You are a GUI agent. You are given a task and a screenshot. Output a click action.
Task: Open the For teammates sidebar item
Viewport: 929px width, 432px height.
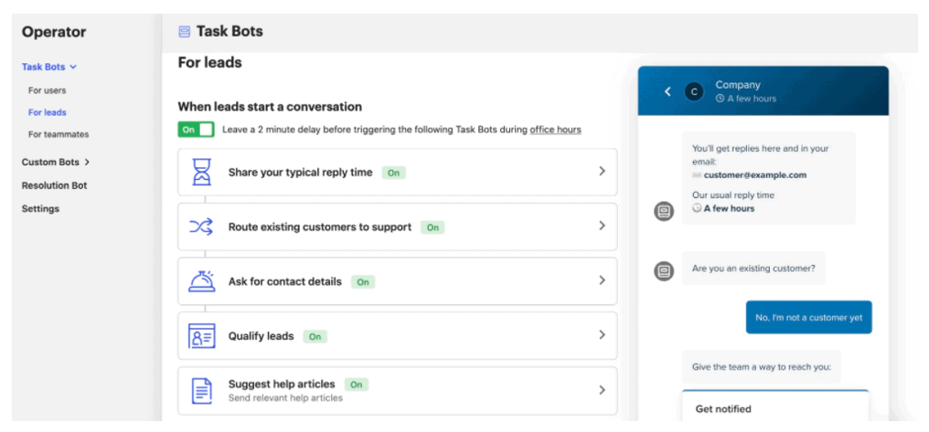(59, 134)
